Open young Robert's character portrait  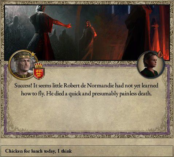point(151,65)
